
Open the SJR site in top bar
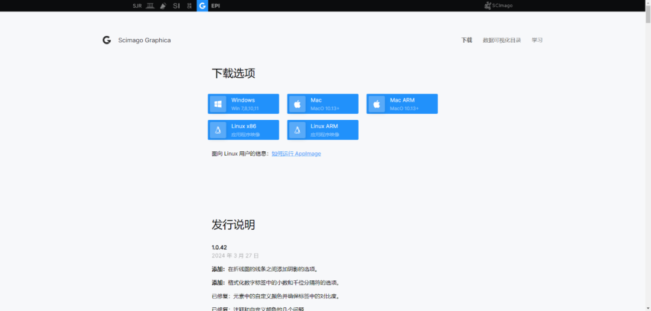point(137,6)
